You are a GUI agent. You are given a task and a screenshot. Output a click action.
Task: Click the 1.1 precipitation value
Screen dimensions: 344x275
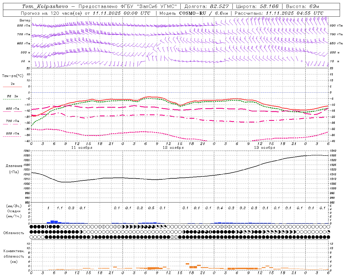[60, 208]
